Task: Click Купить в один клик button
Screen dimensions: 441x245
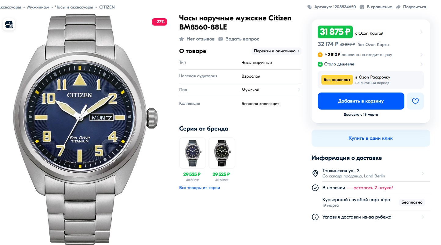Action: tap(371, 138)
